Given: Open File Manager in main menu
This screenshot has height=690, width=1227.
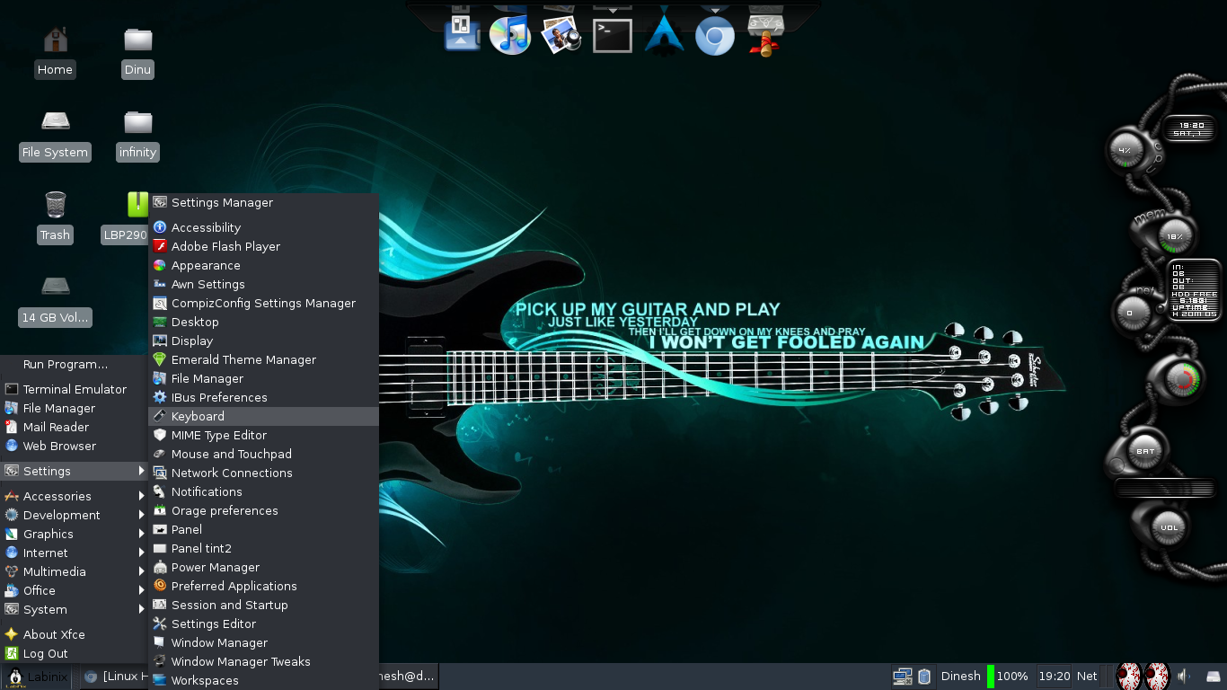Looking at the screenshot, I should (74, 408).
